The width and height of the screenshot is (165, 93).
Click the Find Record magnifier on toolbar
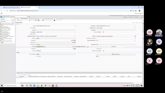tap(30, 20)
